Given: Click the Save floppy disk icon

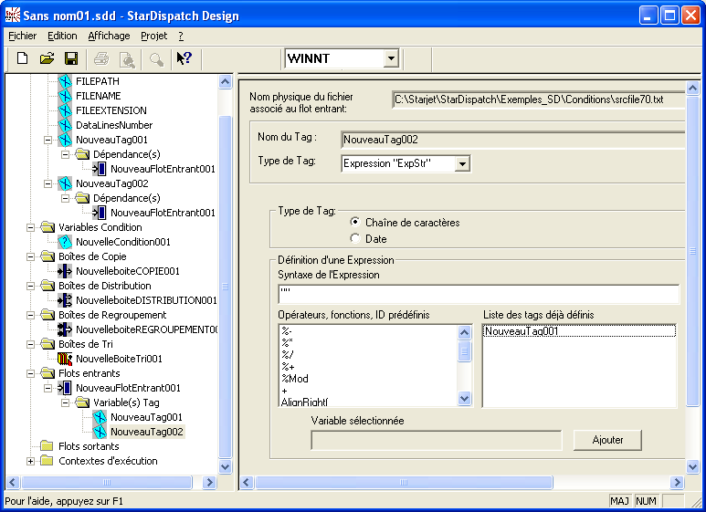Looking at the screenshot, I should (x=70, y=58).
